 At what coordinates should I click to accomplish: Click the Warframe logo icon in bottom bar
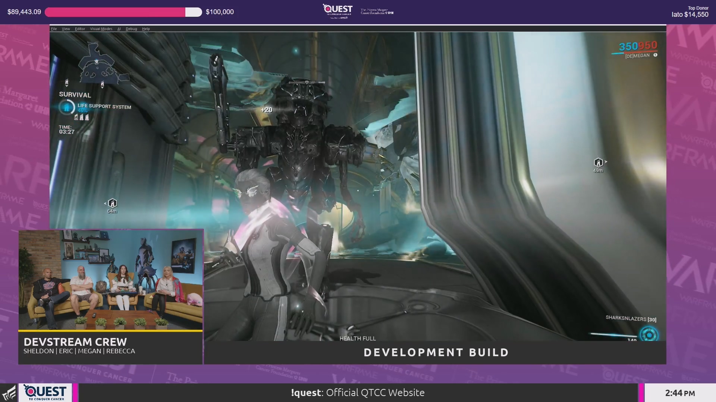[9, 393]
